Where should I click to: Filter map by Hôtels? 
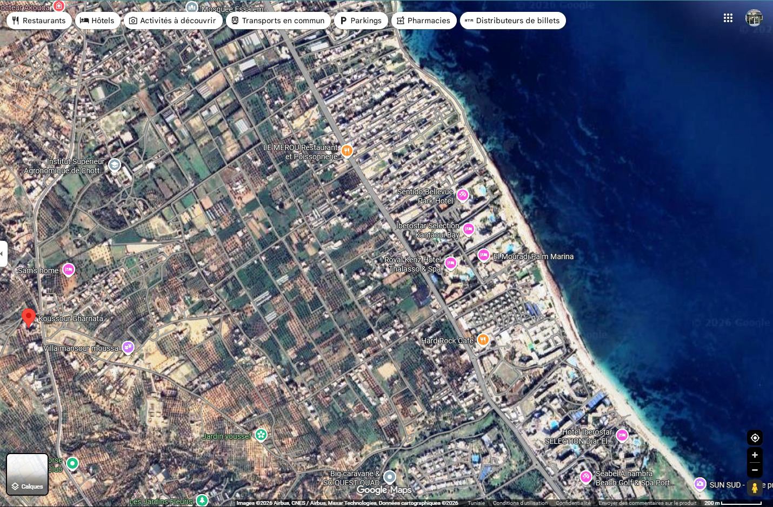click(x=97, y=21)
